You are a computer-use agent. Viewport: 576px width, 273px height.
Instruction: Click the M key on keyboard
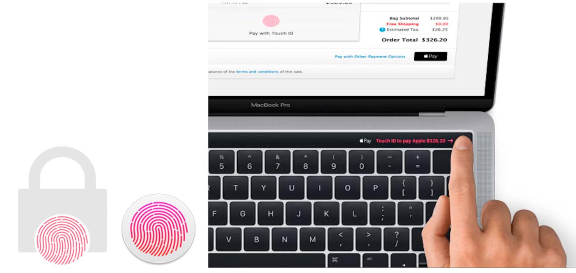[x=312, y=239]
